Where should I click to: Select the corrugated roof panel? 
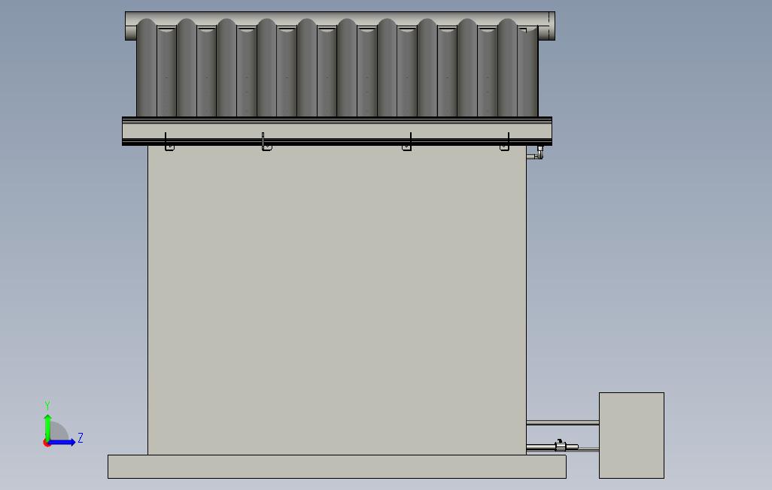pos(337,69)
